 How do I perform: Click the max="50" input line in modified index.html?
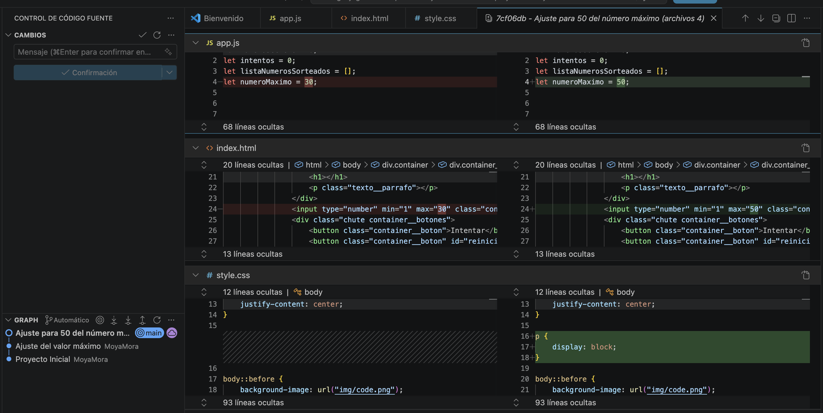coord(672,209)
